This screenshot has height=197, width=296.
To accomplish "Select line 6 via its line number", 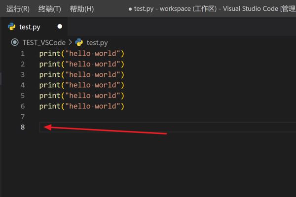I will pos(22,106).
